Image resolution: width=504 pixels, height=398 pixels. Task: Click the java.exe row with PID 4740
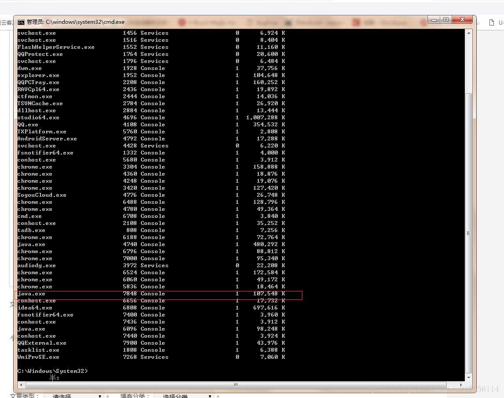151,244
